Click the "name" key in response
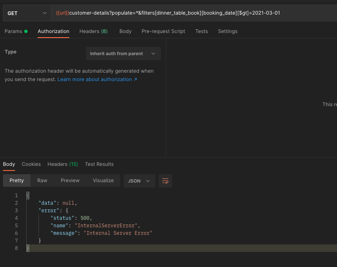Screen dimensions: 337x267 (x=59, y=226)
